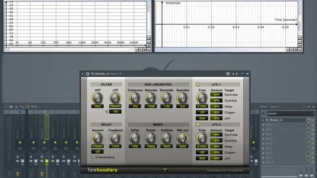
Task: Click the Decimate knob
Action: tap(166, 98)
